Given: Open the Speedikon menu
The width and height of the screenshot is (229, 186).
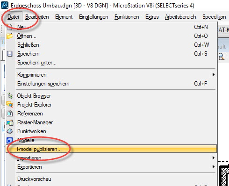Looking at the screenshot, I should point(214,17).
